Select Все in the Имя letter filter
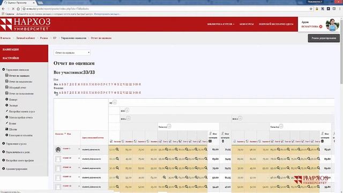Viewport: 343px width, 193px height. tap(56, 84)
